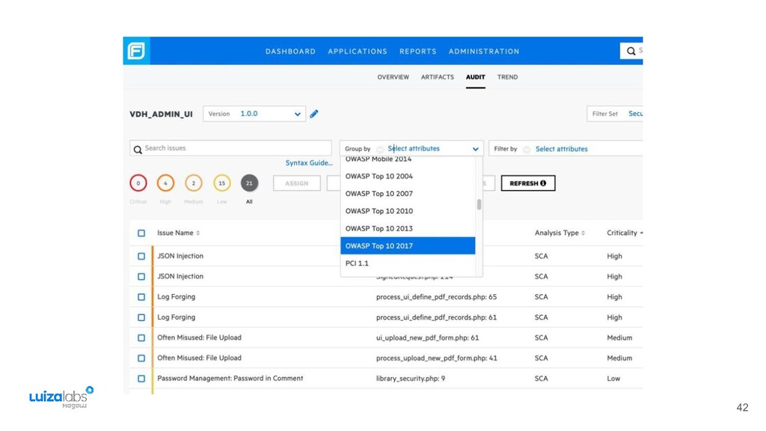Open the Filter Set dropdown
The image size is (766, 431).
coord(615,114)
